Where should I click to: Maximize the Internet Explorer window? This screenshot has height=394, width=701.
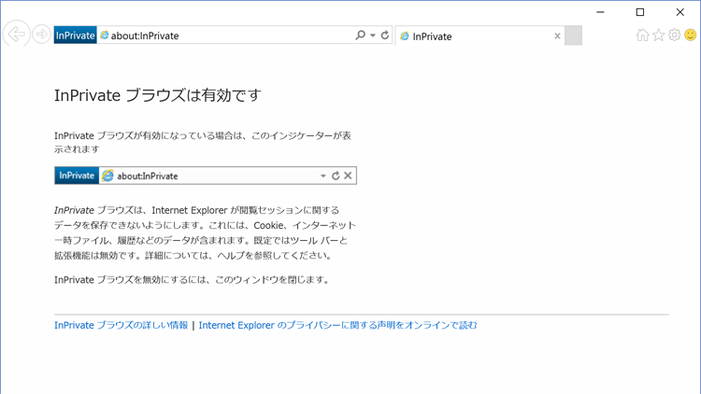pos(640,12)
